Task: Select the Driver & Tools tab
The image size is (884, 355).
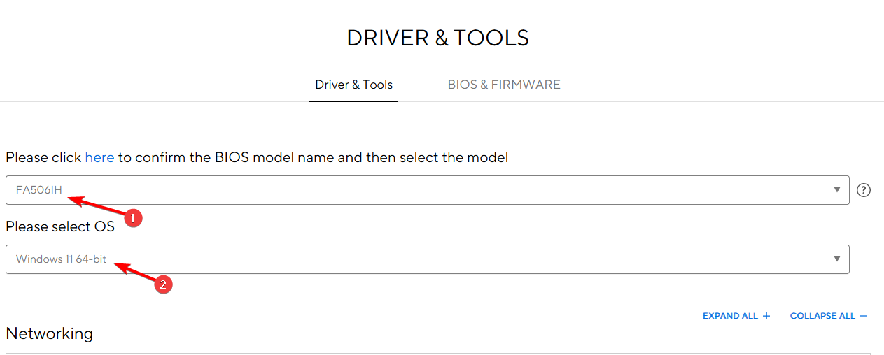Action: pos(353,85)
